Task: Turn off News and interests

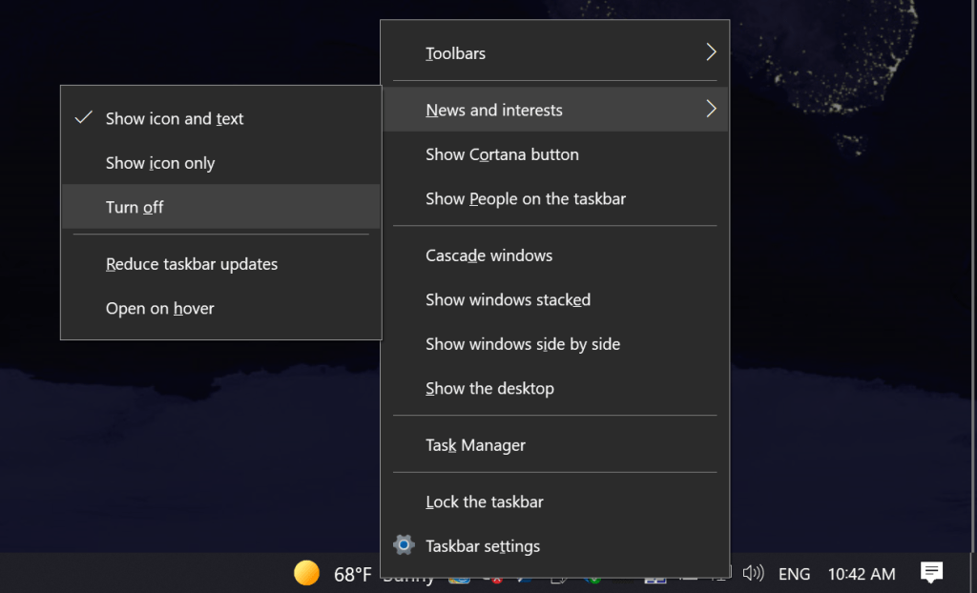Action: 135,207
